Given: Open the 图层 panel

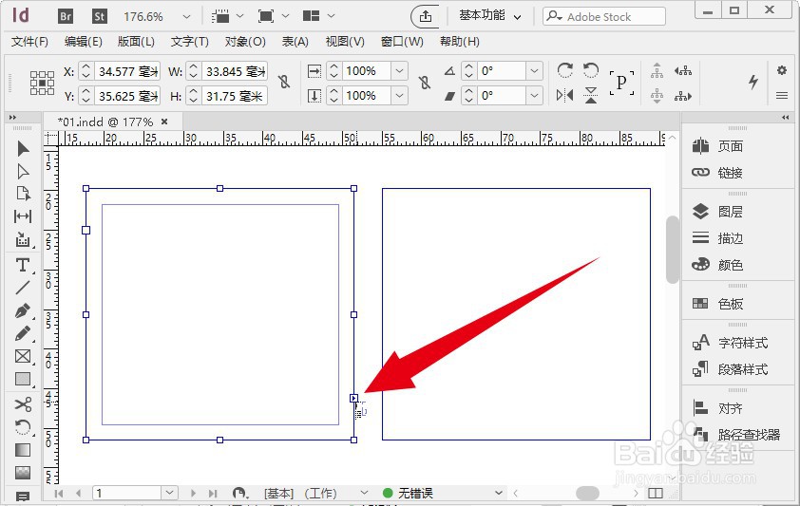Looking at the screenshot, I should coord(730,212).
